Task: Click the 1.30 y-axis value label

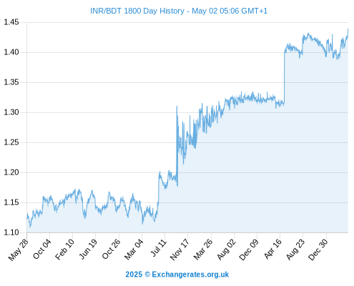Action: (11, 112)
